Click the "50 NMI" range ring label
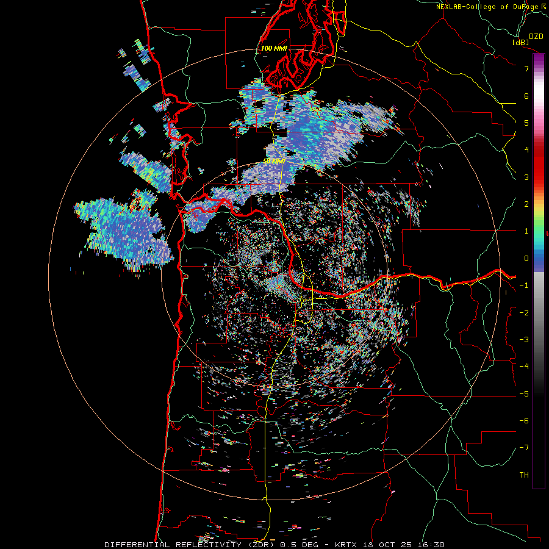549x549 pixels. (274, 162)
